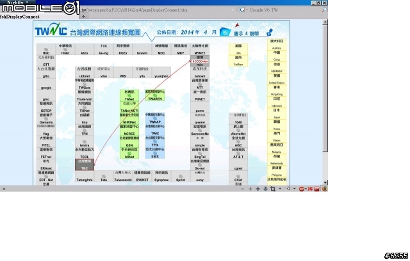Open the URL history dropdown arrow
The image size is (410, 261).
coord(233,10)
